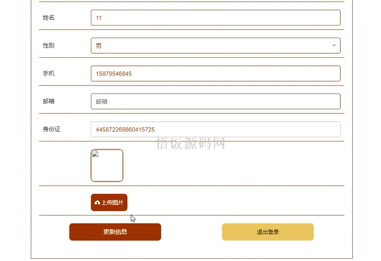Click the 身份证 ID number field
The height and width of the screenshot is (261, 381).
[x=216, y=129]
